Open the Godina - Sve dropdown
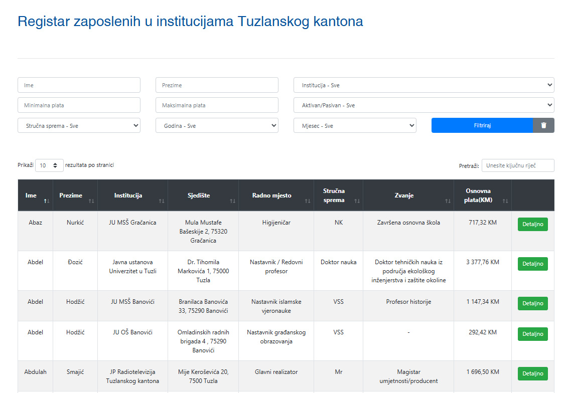Screen dimensions: 566x393 [x=217, y=125]
